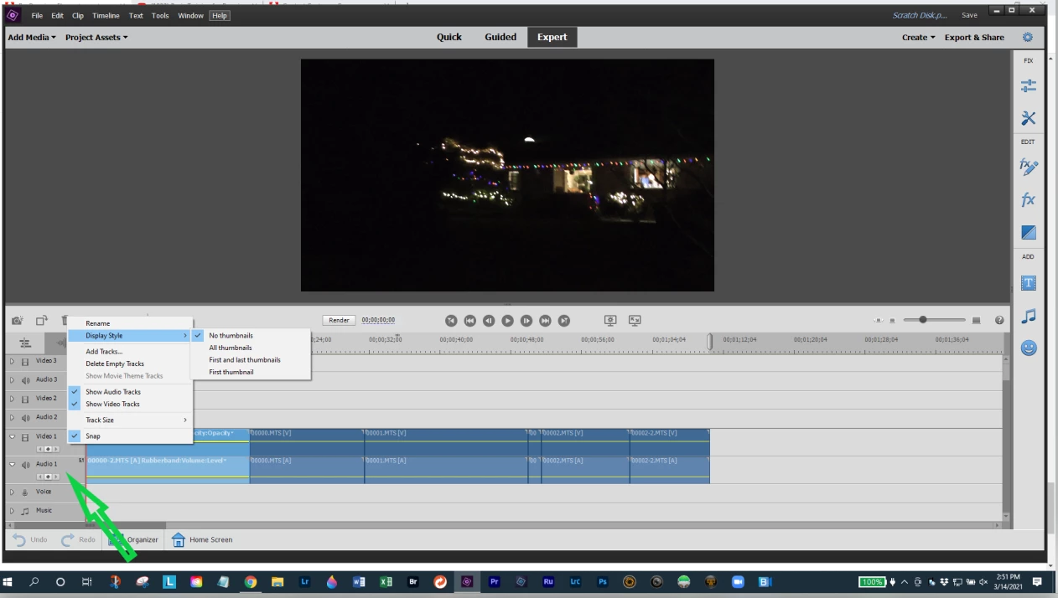Step back one frame button

tap(489, 321)
